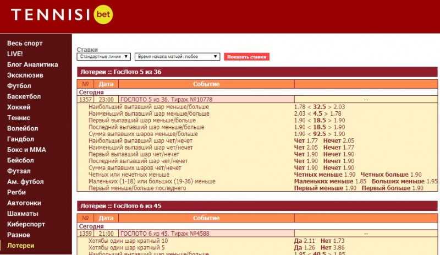The height and width of the screenshot is (255, 440).
Task: Click Да 2.11 for шар кратный 10
Action: [305, 241]
